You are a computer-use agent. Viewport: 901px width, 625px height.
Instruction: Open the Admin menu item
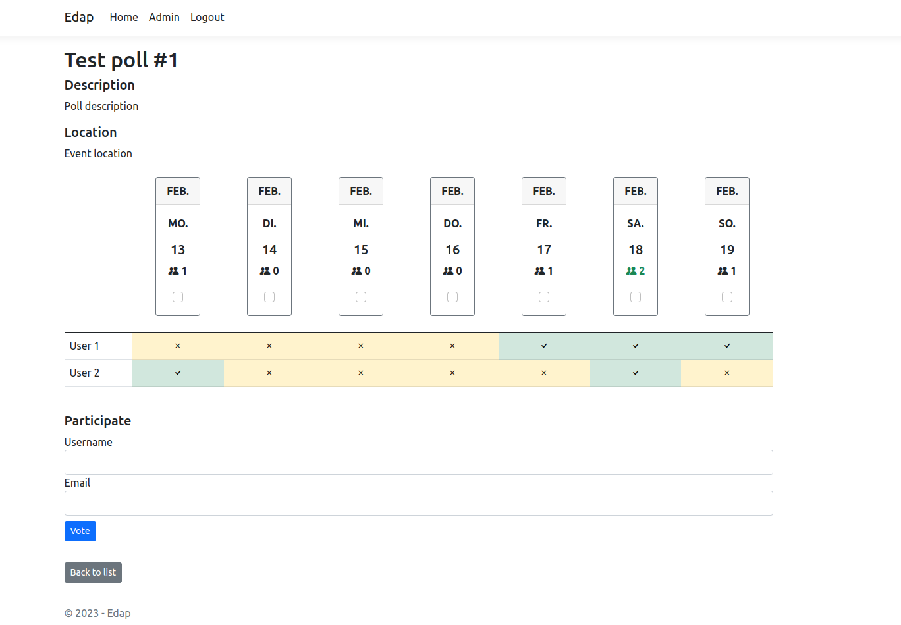click(x=164, y=17)
